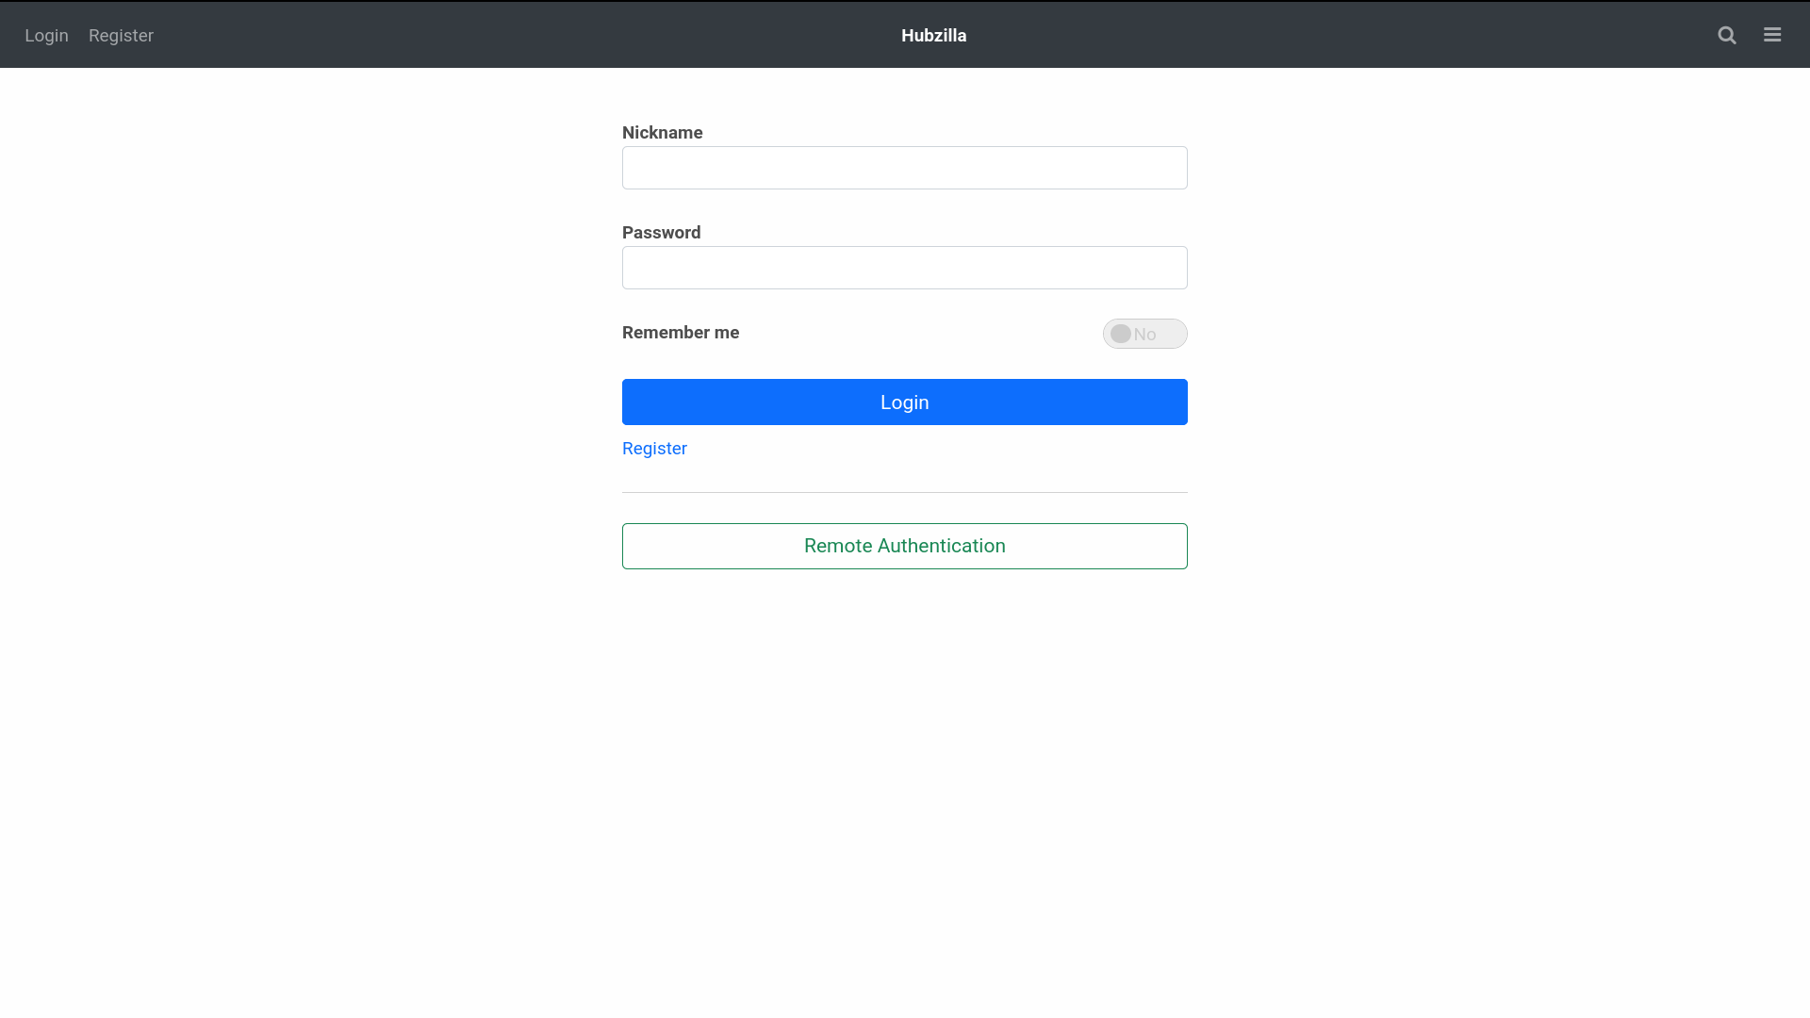Click the Remote Authentication button
This screenshot has width=1810, height=1018.
[904, 546]
